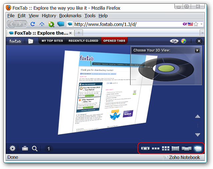This screenshot has height=169, width=213.
Task: Select the FoxTab :: Explore the... tab
Action: point(40,33)
